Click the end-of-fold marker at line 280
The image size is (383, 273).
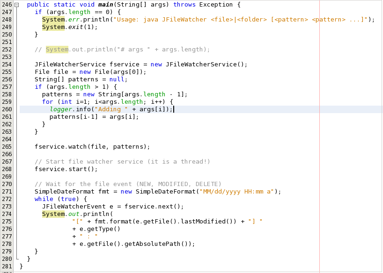[17, 259]
